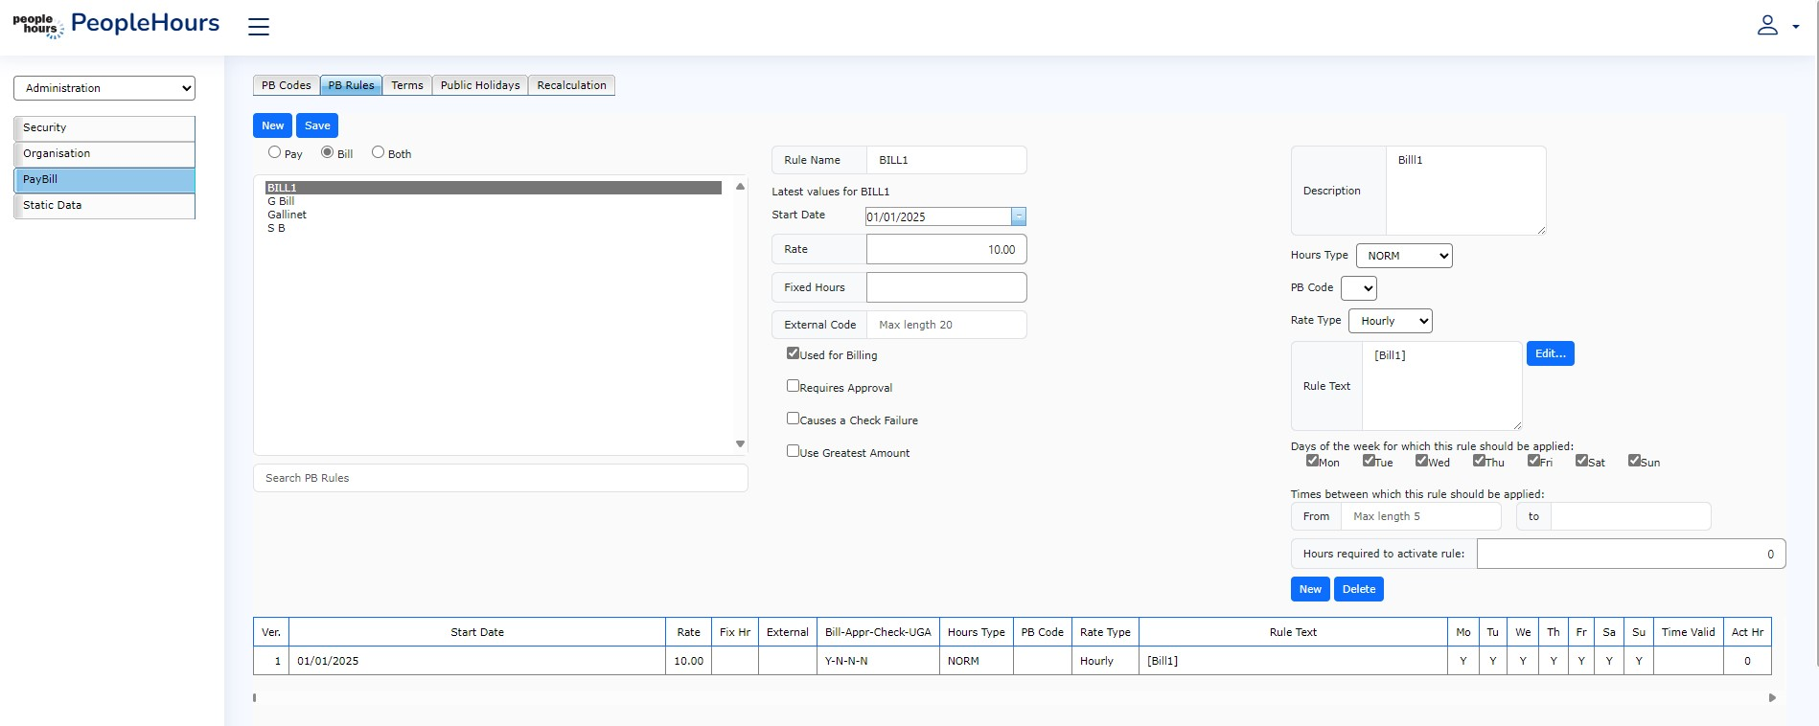
Task: Select Gallinet in the rules list
Action: pos(288,215)
